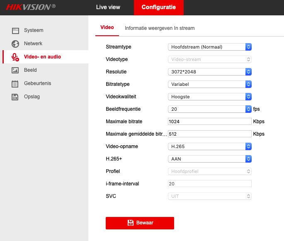Select the Video-opname H.265 dropdown

click(209, 146)
